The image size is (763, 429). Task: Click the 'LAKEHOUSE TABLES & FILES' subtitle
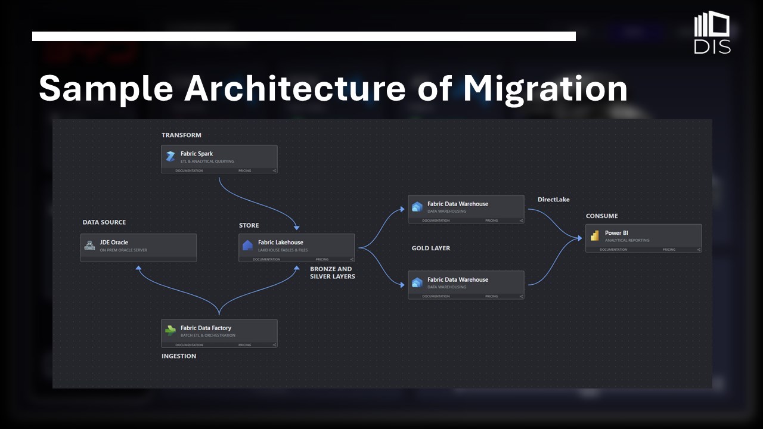tap(283, 250)
